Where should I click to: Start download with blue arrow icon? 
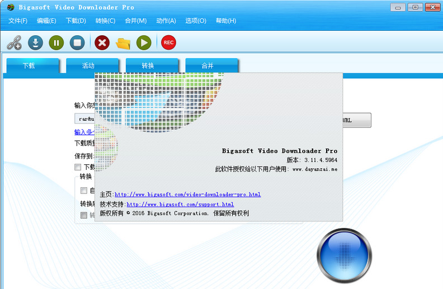pyautogui.click(x=35, y=42)
